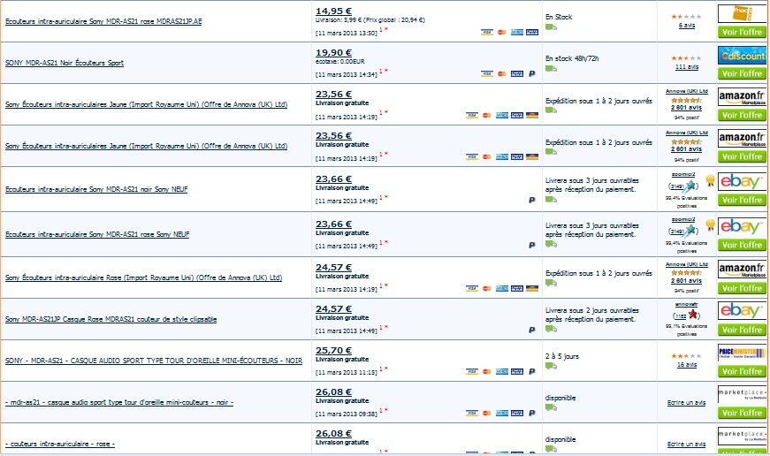770x456 pixels.
Task: Click PayPal icon in the 19,90 € row
Action: (x=532, y=74)
